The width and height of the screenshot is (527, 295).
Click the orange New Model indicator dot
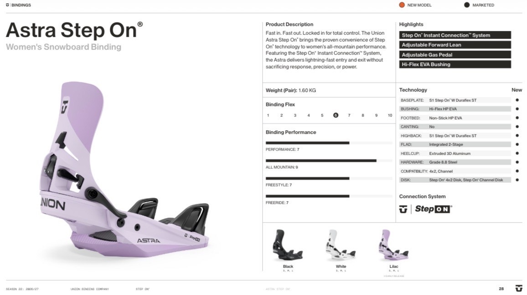402,5
